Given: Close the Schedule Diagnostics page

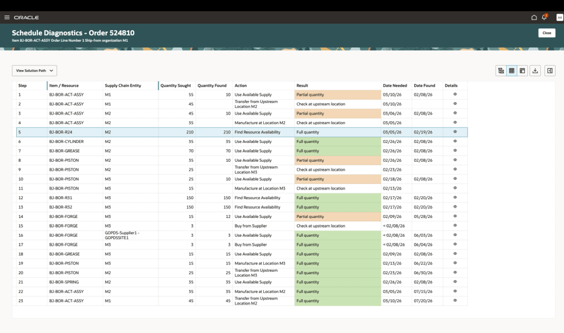Looking at the screenshot, I should [x=548, y=33].
